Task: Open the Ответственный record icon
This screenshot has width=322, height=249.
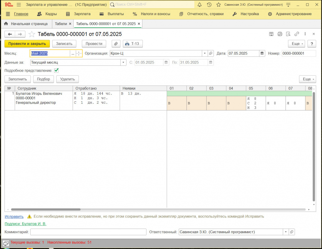Action: click(x=291, y=232)
